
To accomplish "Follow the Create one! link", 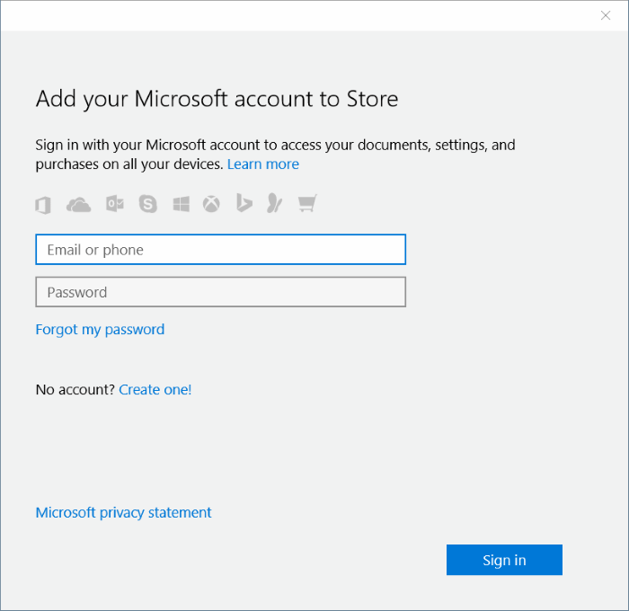I will click(155, 390).
